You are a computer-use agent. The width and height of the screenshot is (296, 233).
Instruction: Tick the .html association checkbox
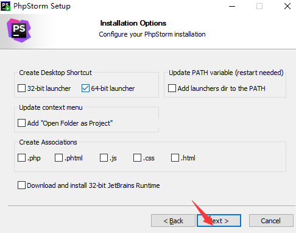coord(175,158)
